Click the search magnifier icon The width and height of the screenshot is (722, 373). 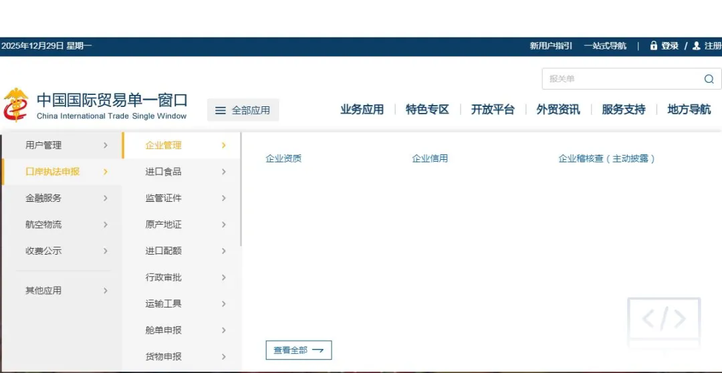(709, 79)
